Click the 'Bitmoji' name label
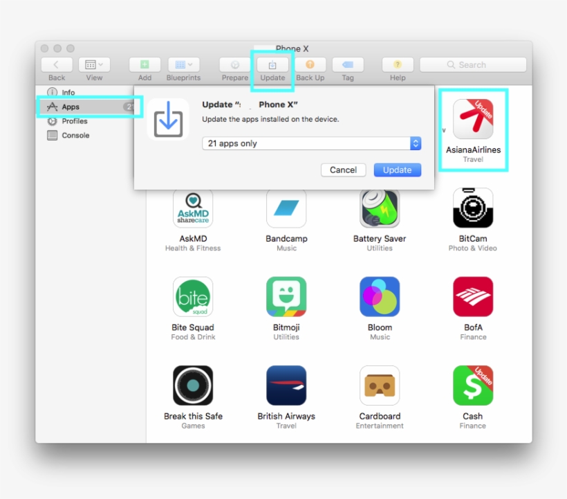Image resolution: width=567 pixels, height=499 pixels. (286, 327)
